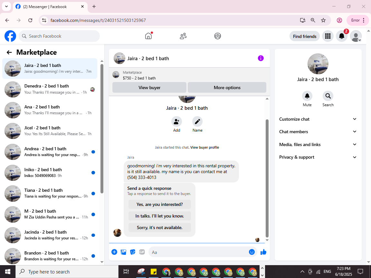The image size is (371, 278).
Task: Open site information icon in address bar
Action: (x=44, y=20)
